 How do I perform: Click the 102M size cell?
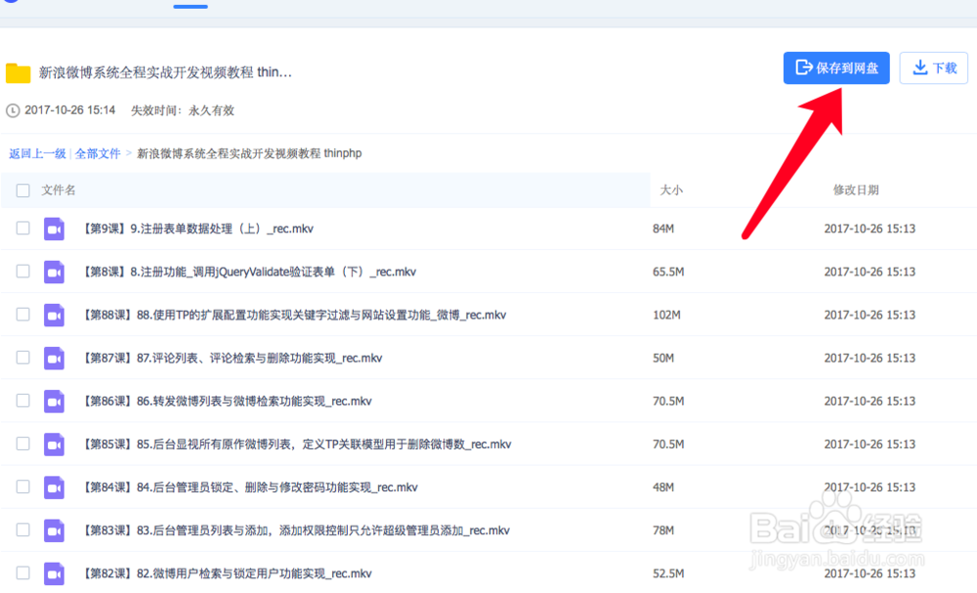coord(666,315)
